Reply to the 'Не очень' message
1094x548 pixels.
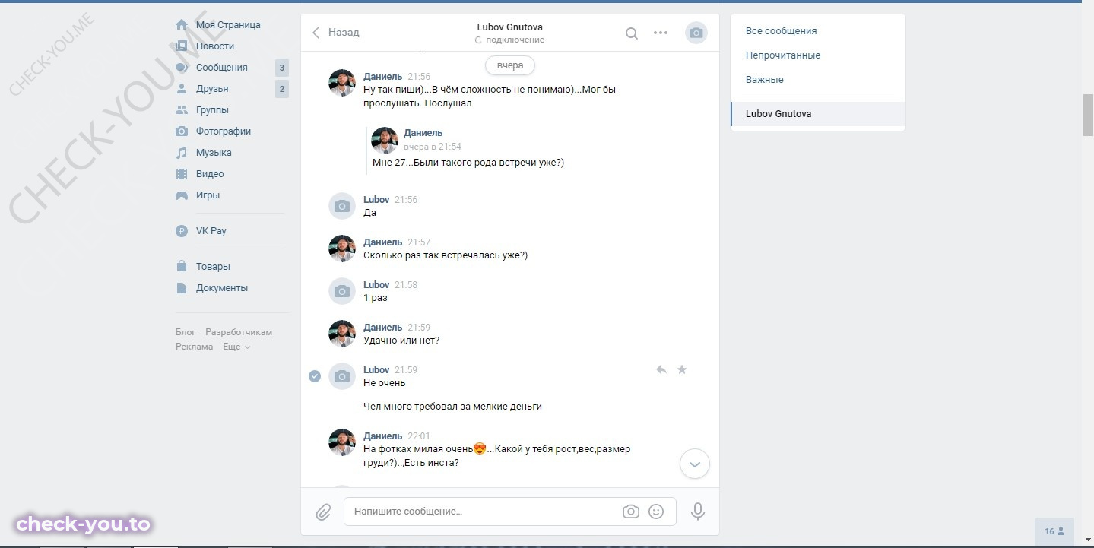click(x=661, y=370)
